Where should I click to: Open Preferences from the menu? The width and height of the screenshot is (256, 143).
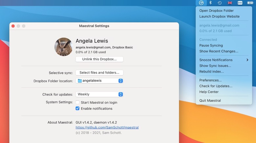(x=210, y=80)
